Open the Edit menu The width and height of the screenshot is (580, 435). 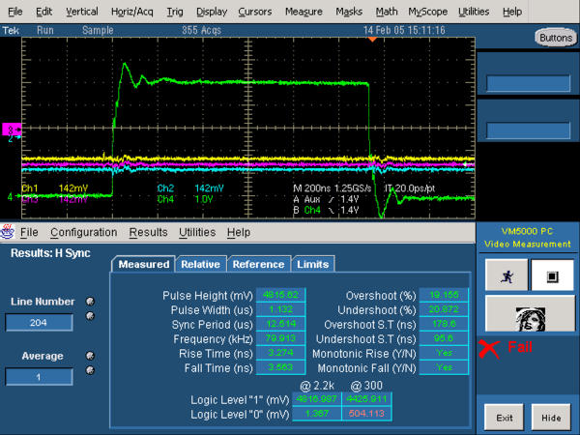[43, 12]
